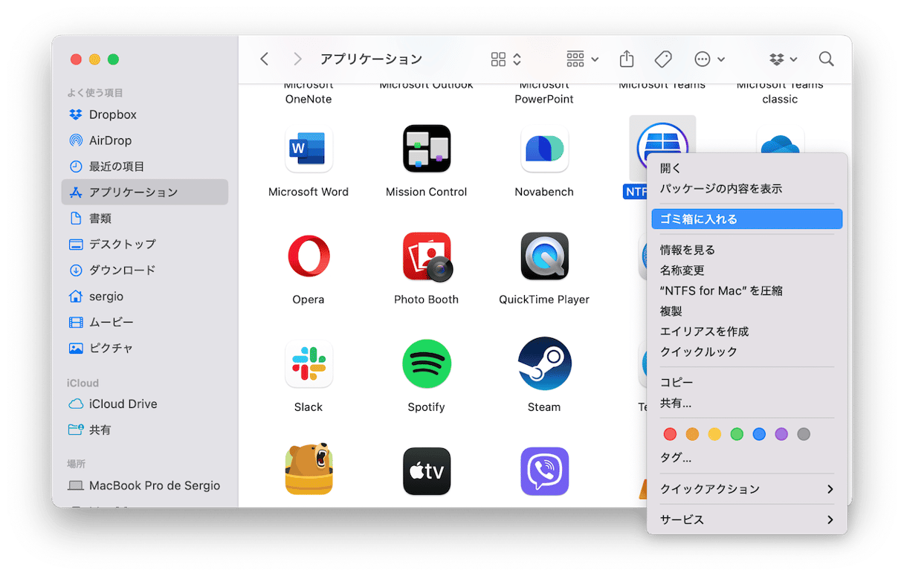Select the Spotify app icon
The height and width of the screenshot is (576, 904).
coord(426,364)
